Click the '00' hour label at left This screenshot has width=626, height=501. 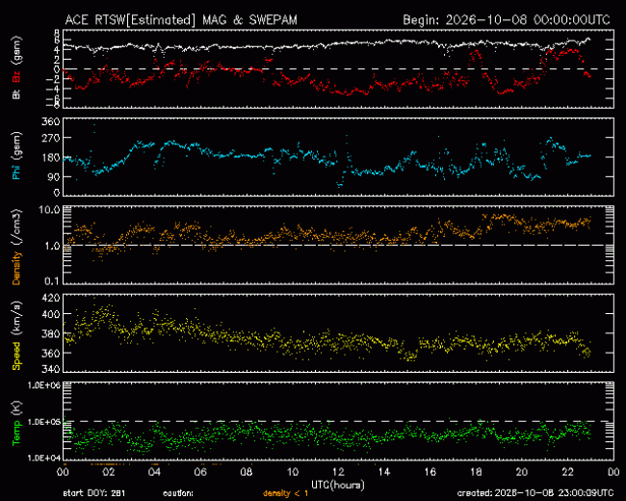63,472
